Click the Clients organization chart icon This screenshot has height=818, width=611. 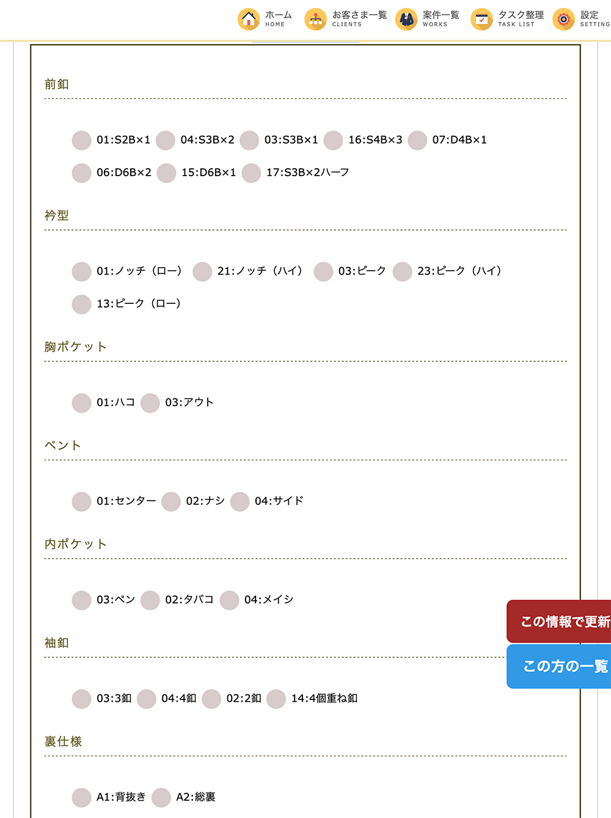pyautogui.click(x=315, y=20)
